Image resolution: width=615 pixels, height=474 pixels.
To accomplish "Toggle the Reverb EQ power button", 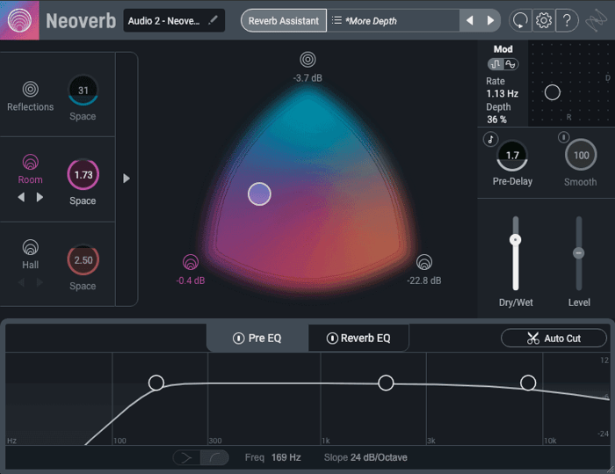I will pos(332,338).
